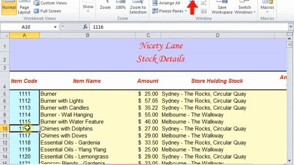Click the formula bar showing 1116
Screen dimensions: 294x165
189,27
